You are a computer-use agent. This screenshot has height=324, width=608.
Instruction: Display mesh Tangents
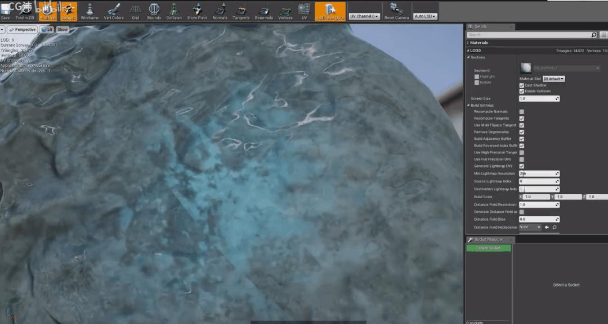tap(241, 11)
